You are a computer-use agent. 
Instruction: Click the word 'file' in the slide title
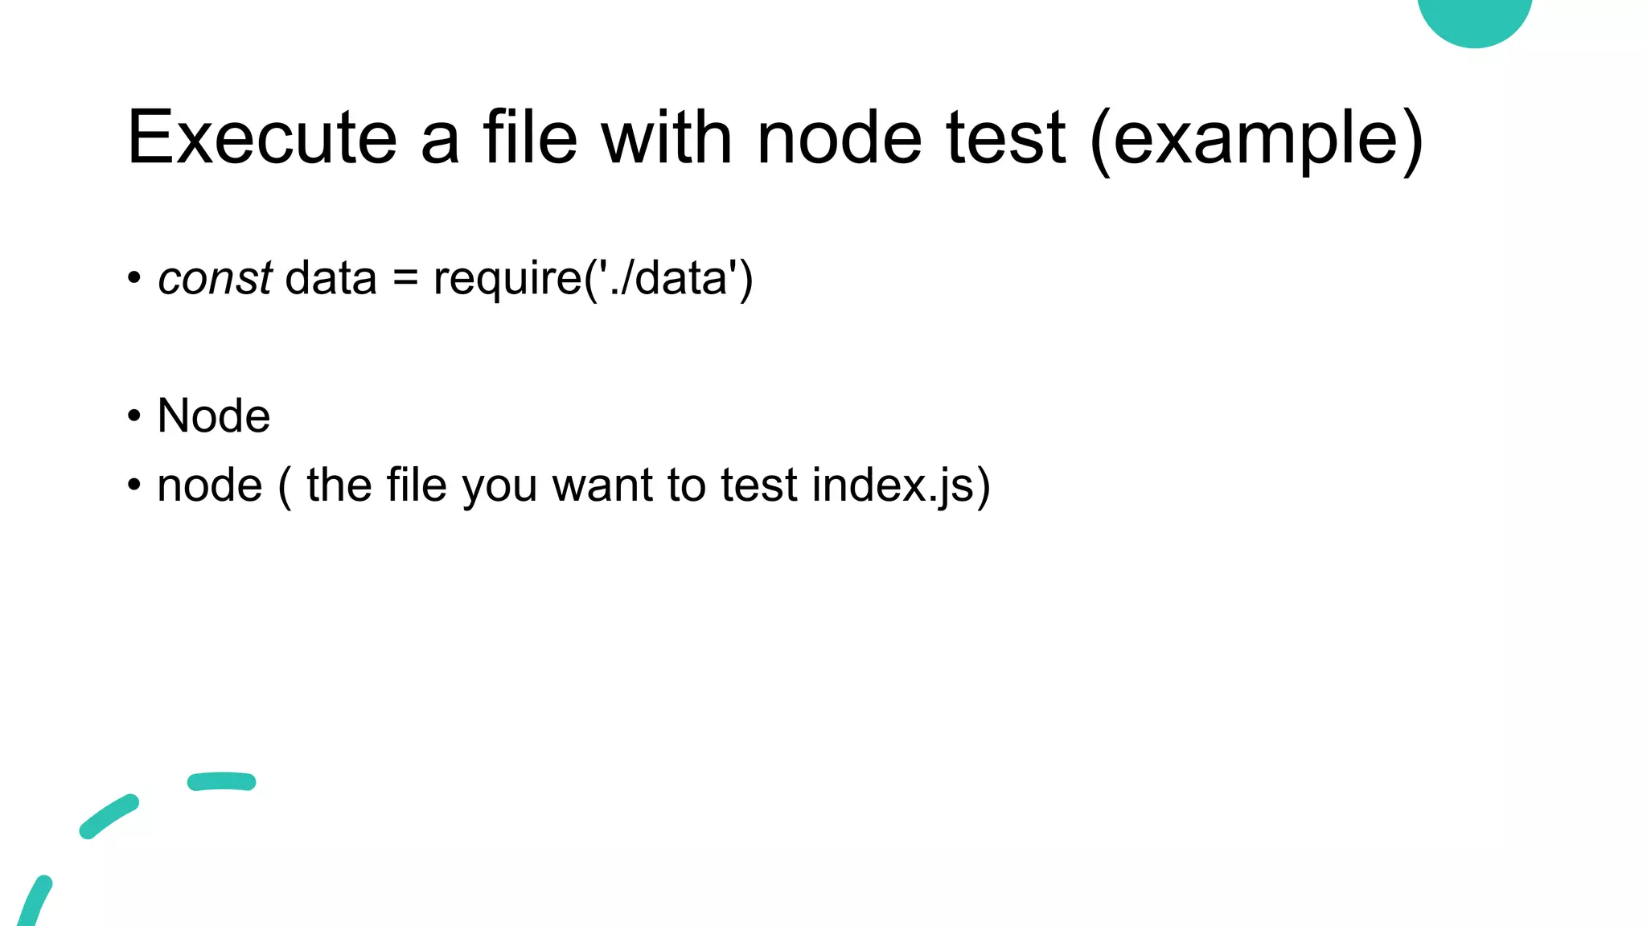coord(530,137)
